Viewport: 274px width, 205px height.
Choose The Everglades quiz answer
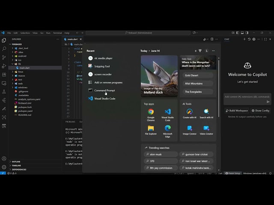pyautogui.click(x=198, y=92)
